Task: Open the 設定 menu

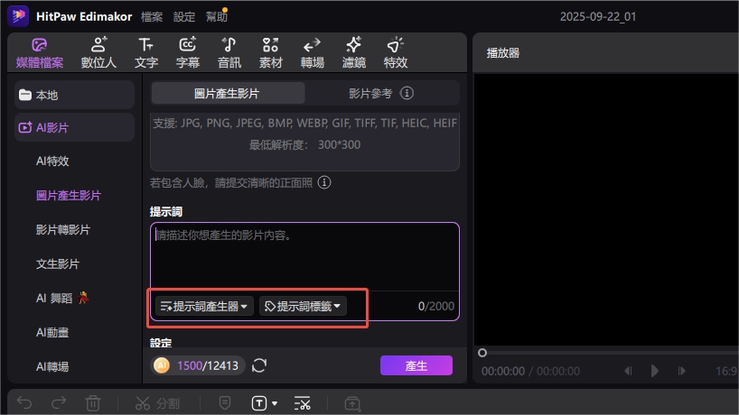Action: [x=184, y=17]
